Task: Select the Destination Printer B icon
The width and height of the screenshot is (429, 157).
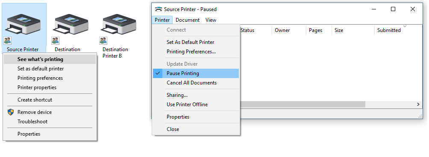Action: click(119, 24)
